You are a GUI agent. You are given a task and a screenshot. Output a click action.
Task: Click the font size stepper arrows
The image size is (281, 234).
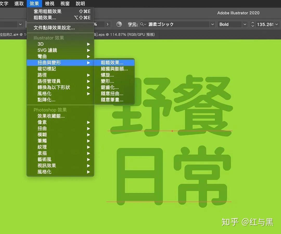coord(253,24)
